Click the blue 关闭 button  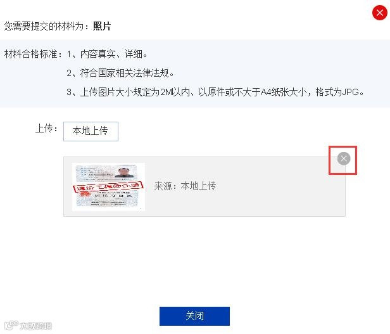pyautogui.click(x=194, y=316)
